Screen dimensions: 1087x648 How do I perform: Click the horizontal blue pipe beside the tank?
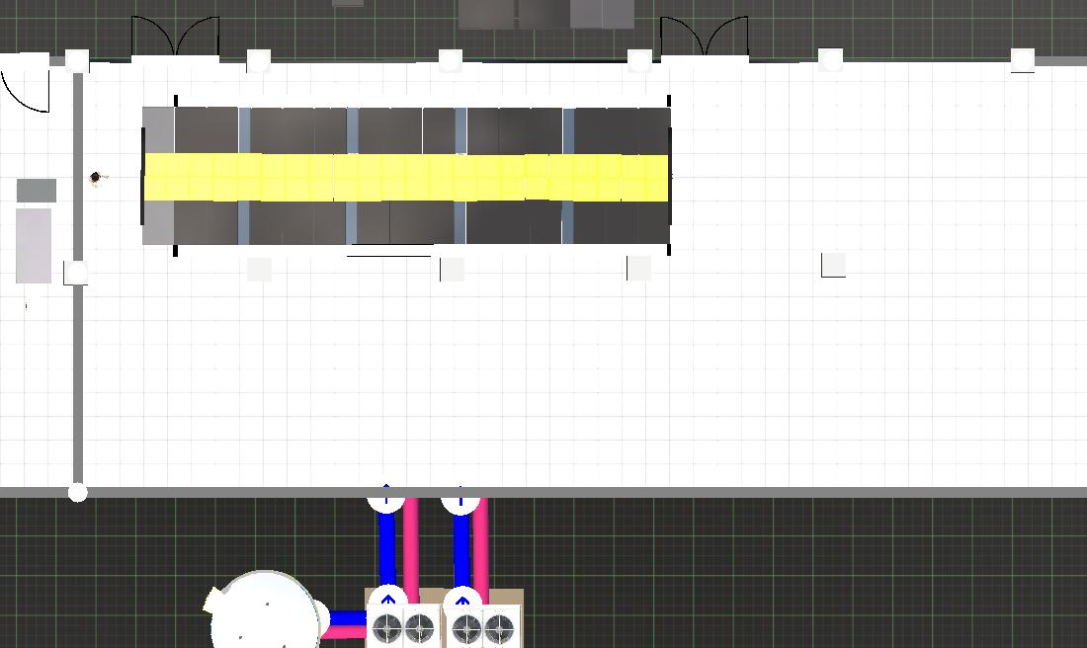tap(347, 619)
